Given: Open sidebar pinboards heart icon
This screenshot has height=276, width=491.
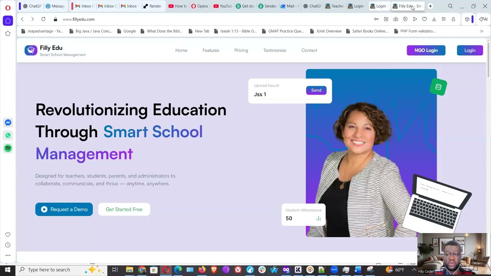Looking at the screenshot, I should pos(8,235).
